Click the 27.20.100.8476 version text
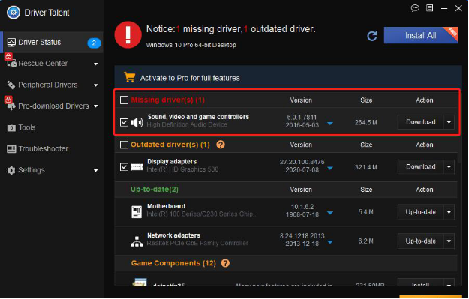 (302, 162)
